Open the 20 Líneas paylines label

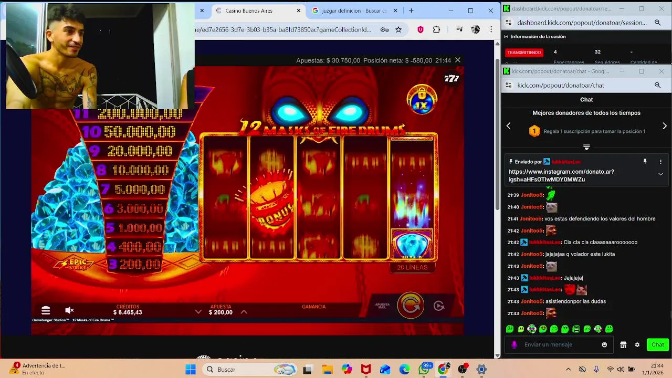pyautogui.click(x=412, y=267)
